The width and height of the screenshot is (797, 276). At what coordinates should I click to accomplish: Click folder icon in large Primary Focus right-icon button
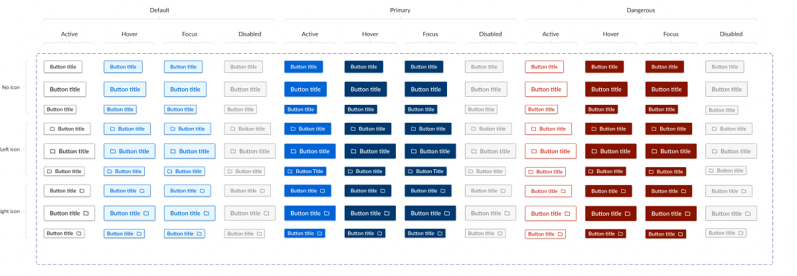447,214
